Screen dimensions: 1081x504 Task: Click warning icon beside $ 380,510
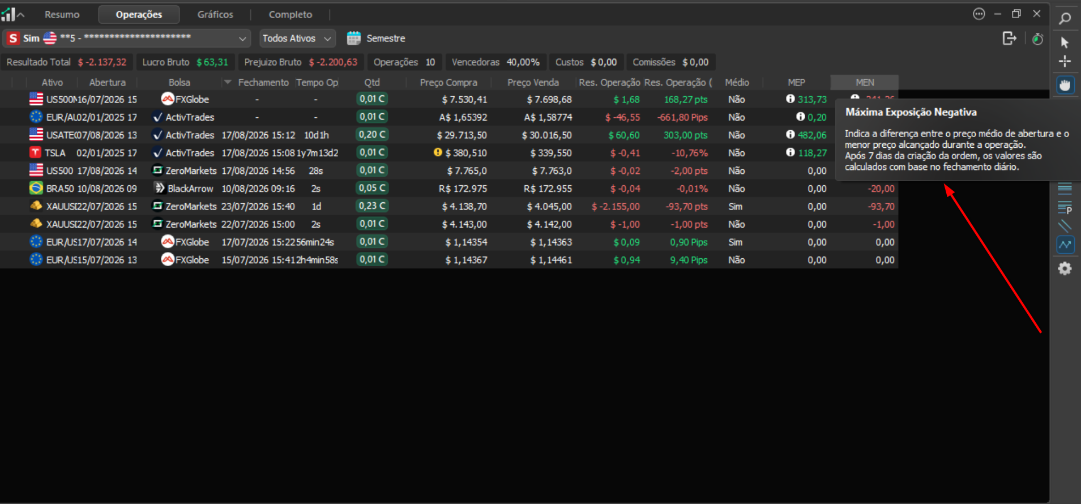[x=438, y=152]
